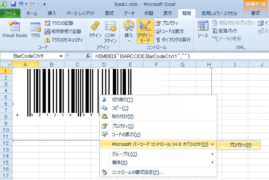
Task: Toggle デザインモード design mode
Action: click(x=145, y=32)
